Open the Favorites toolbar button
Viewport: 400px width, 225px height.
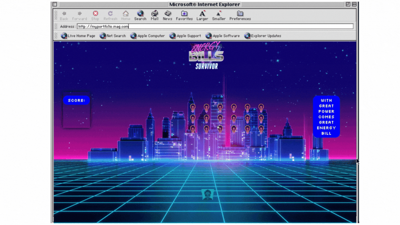(184, 15)
